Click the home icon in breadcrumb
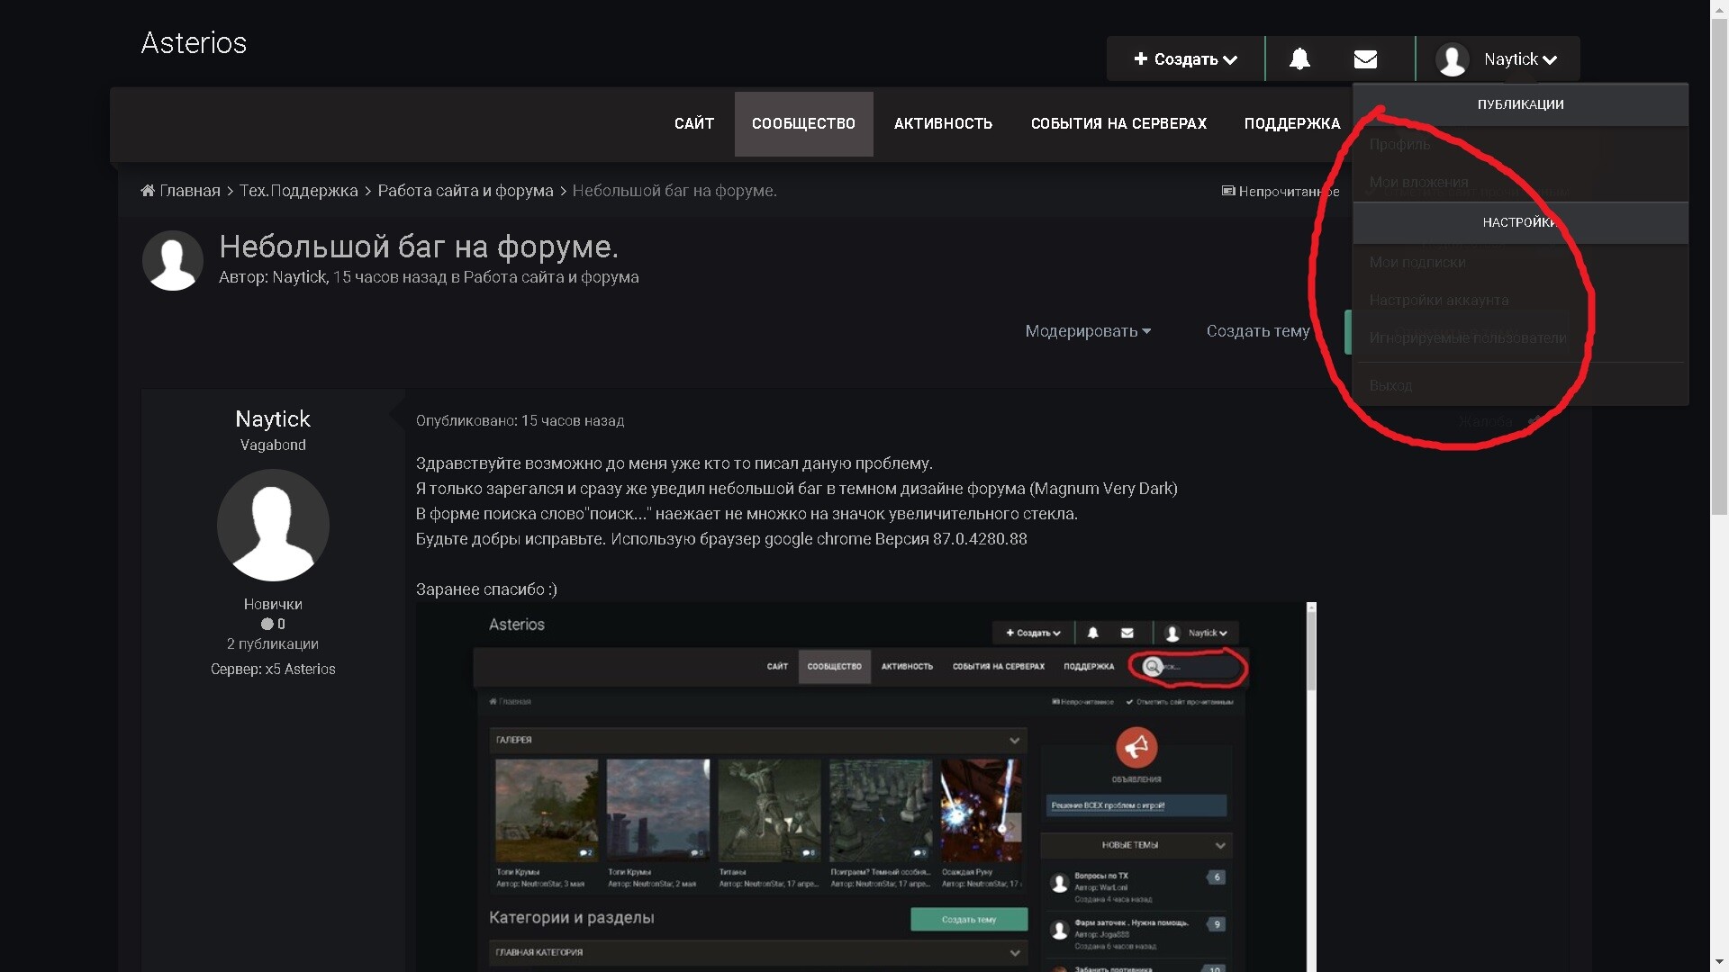1729x972 pixels. (x=148, y=191)
